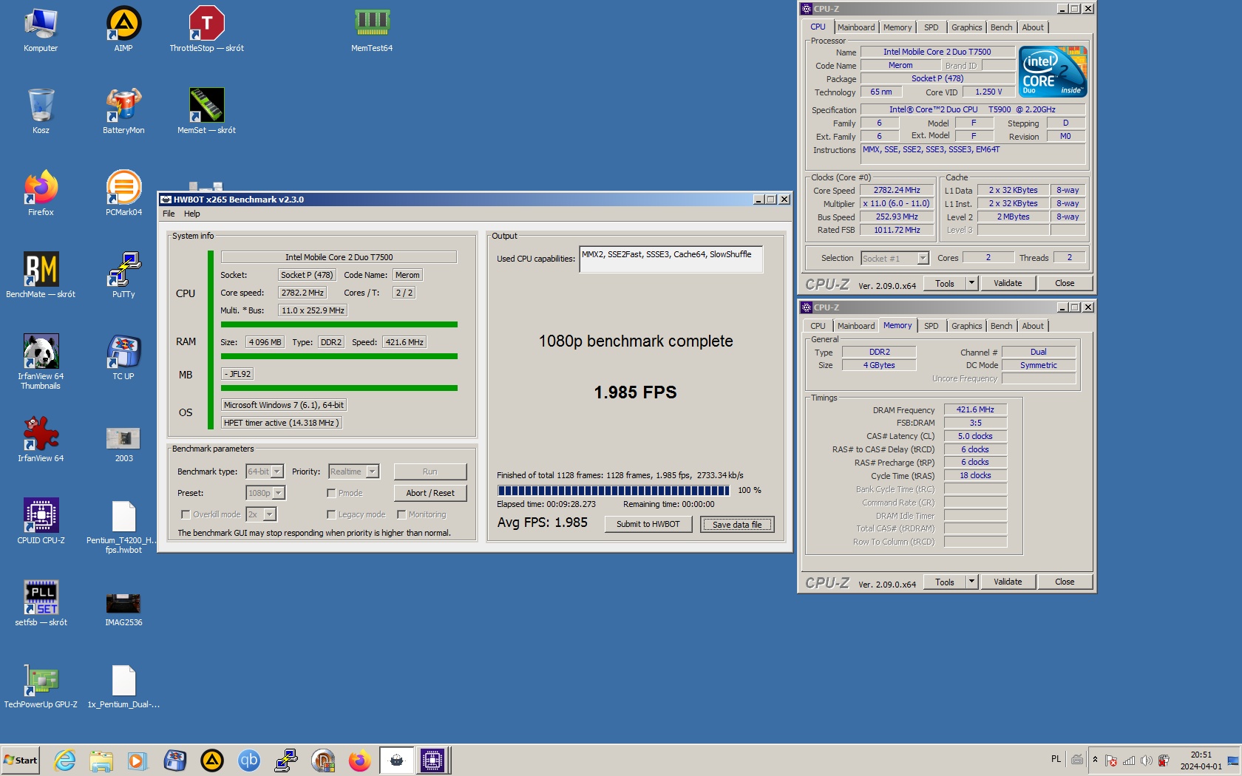The image size is (1242, 776).
Task: Open PCMark04 desktop icon
Action: click(x=123, y=194)
